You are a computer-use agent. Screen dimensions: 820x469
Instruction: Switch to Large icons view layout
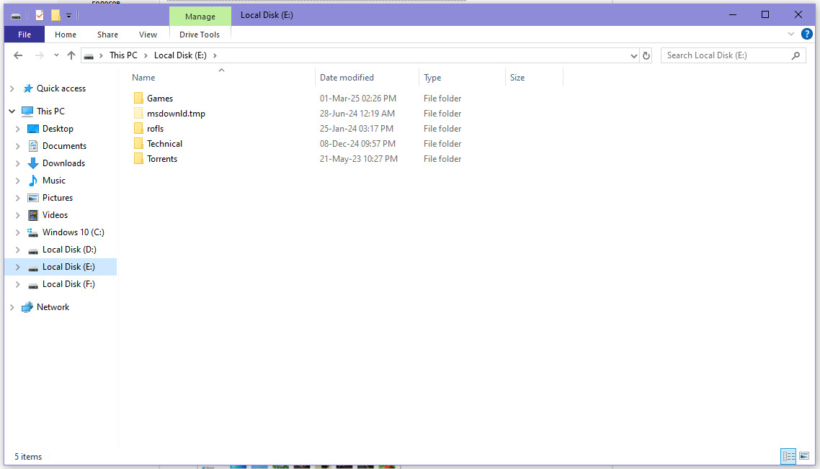[x=804, y=456]
